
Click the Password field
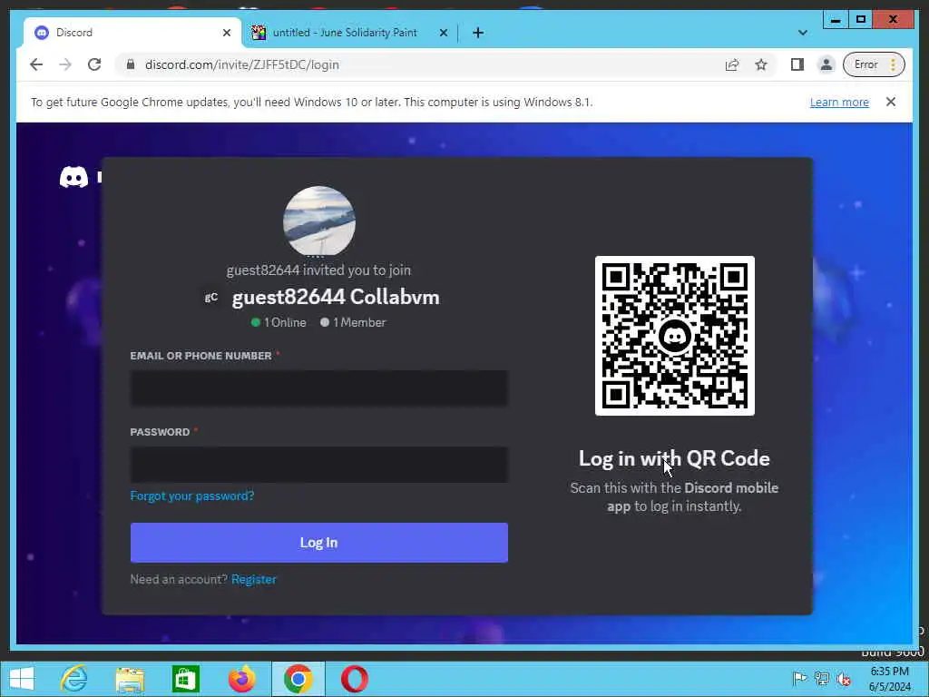[318, 465]
